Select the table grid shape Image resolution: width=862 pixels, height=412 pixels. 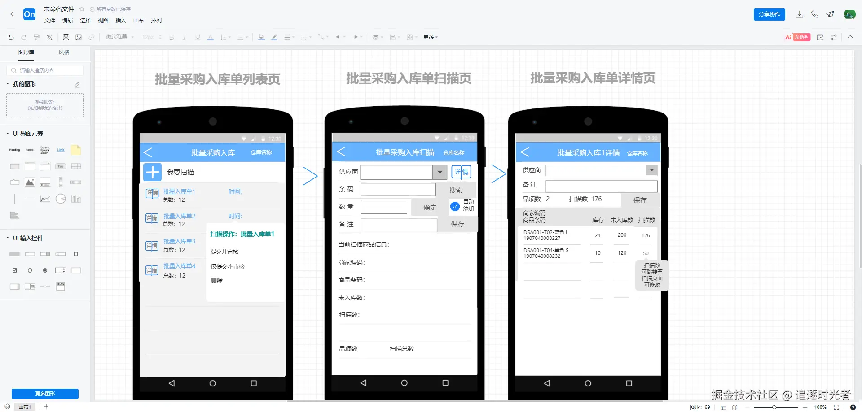point(76,166)
